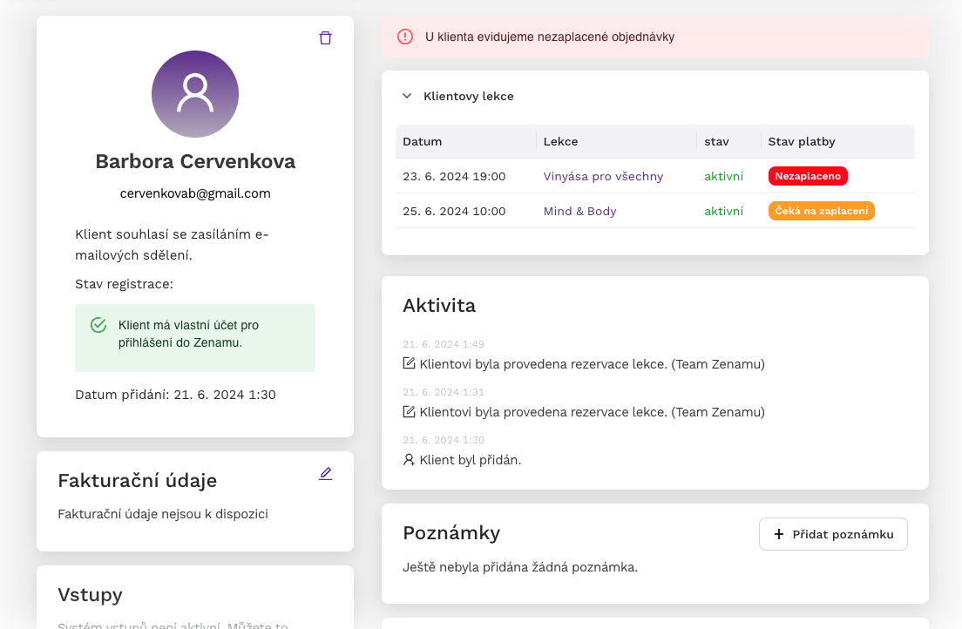Image resolution: width=962 pixels, height=629 pixels.
Task: Click the Klient má vlastní účet message
Action: point(188,334)
